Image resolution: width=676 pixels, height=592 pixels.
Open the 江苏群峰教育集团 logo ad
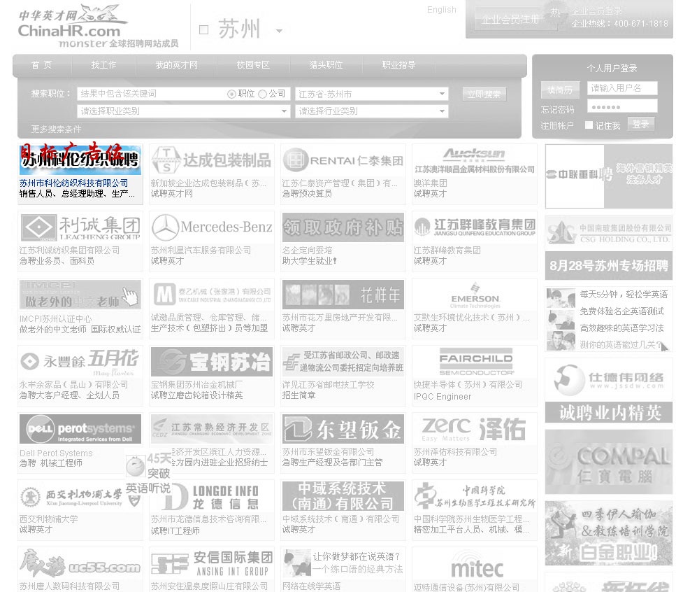point(475,227)
